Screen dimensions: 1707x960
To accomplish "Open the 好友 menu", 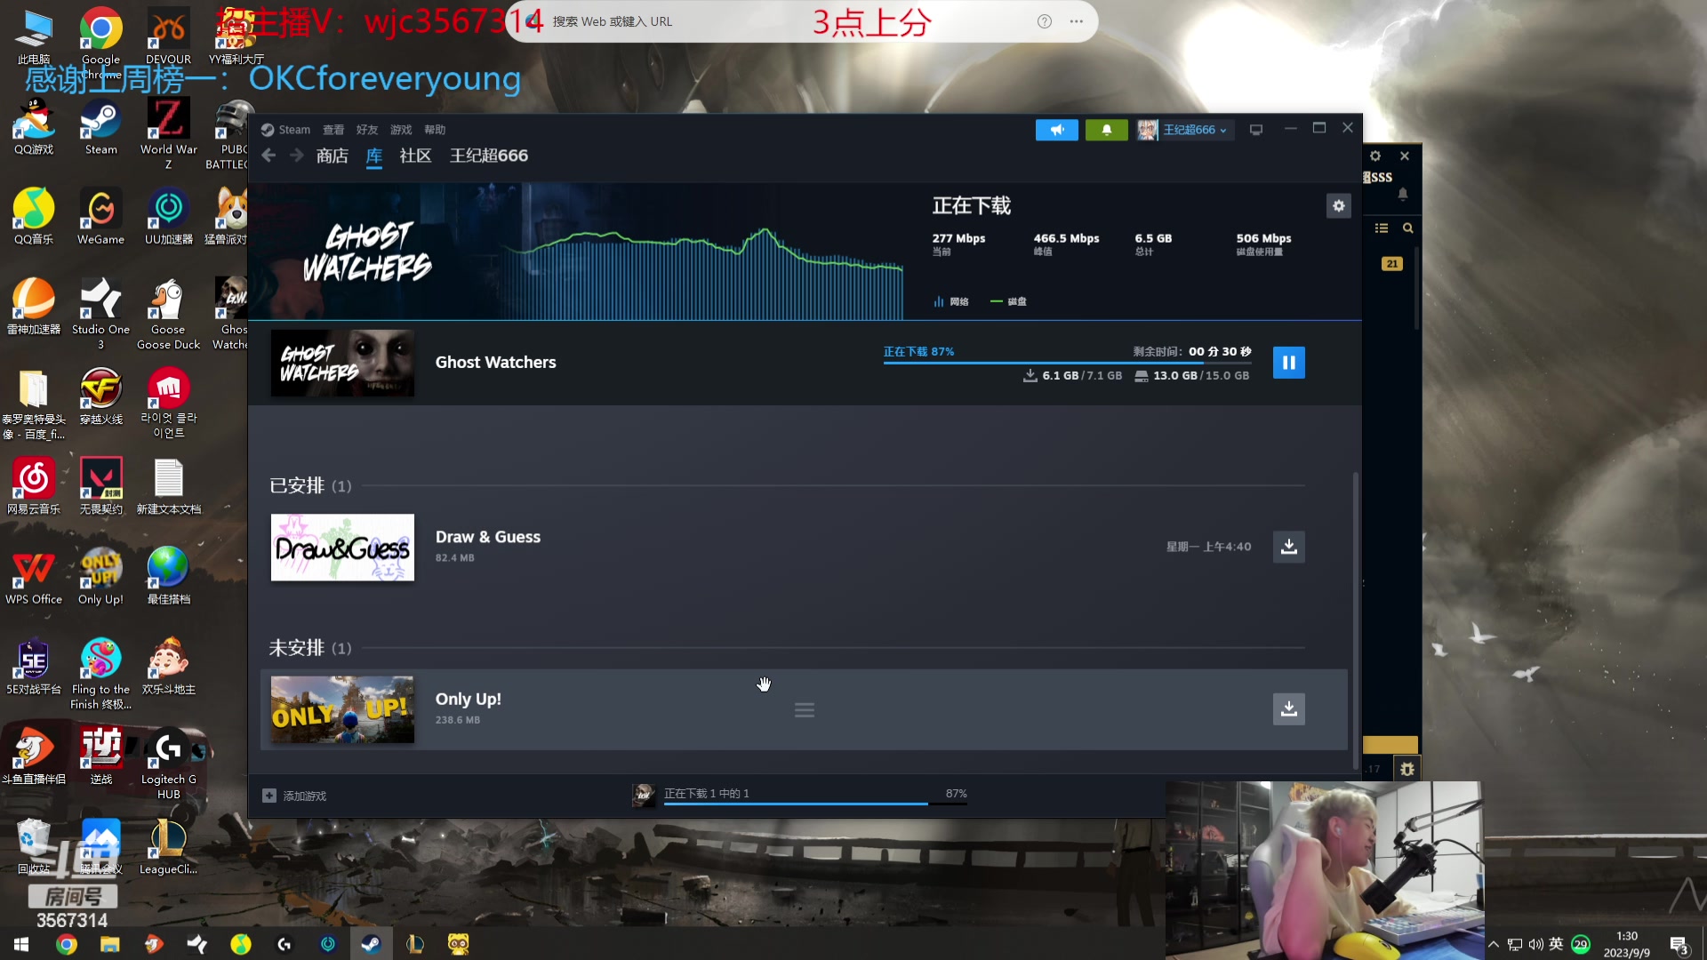I will click(x=367, y=130).
